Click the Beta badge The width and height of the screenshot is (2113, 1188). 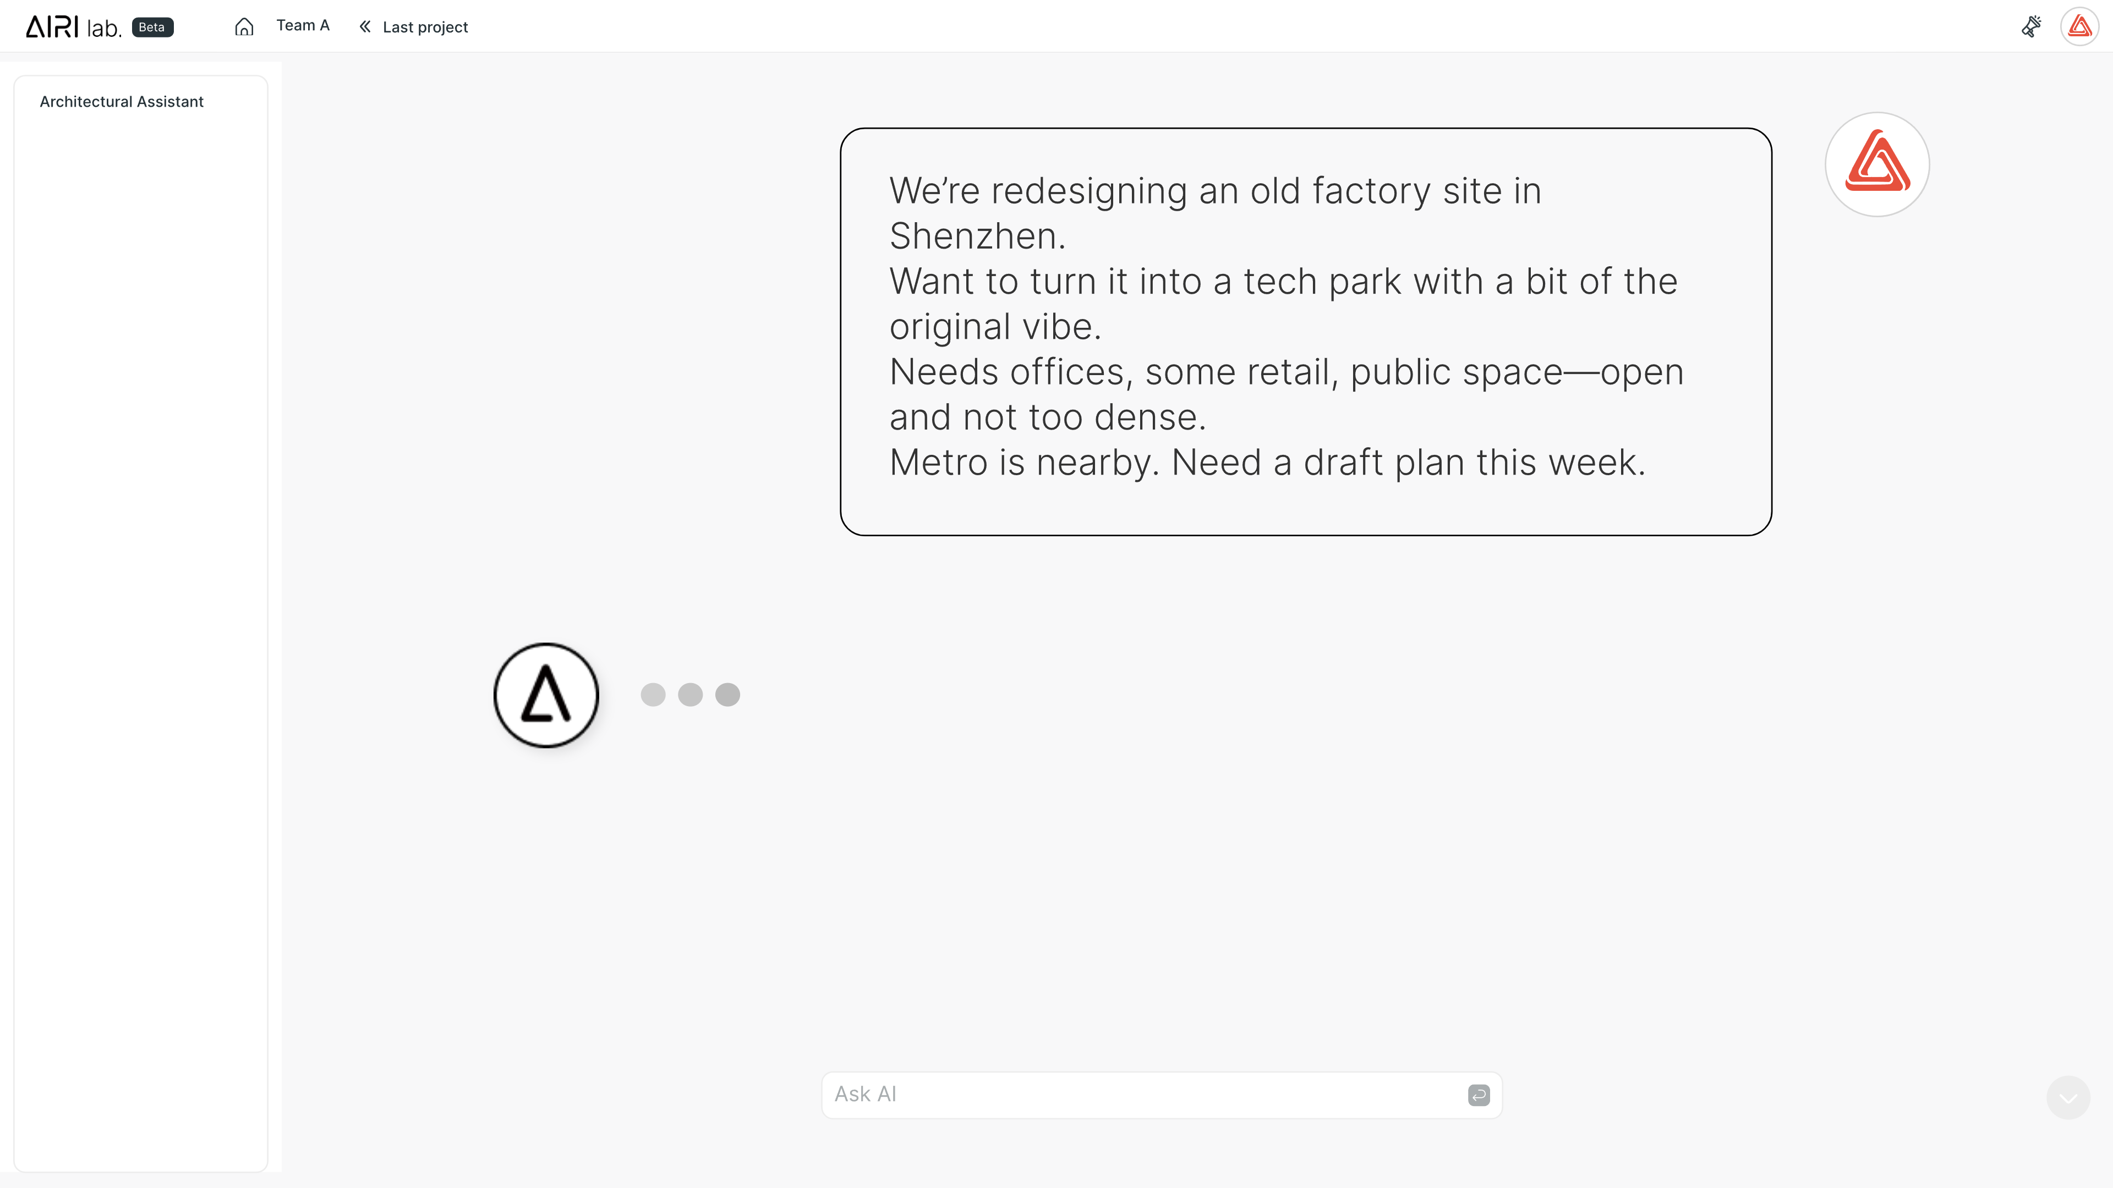tap(152, 27)
